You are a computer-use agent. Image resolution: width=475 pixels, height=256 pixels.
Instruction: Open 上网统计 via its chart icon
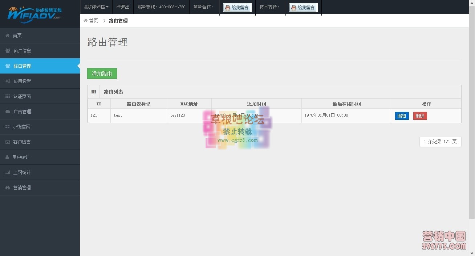(x=8, y=172)
